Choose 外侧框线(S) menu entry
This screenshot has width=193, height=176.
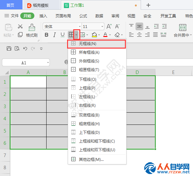(97, 61)
